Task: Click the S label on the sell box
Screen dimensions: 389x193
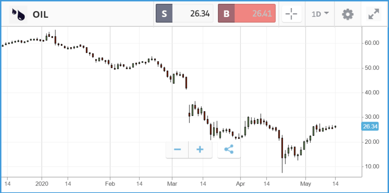Action: coord(164,13)
